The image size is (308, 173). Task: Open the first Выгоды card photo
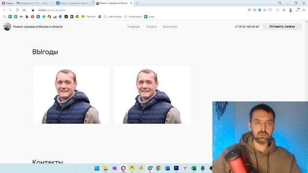71,95
